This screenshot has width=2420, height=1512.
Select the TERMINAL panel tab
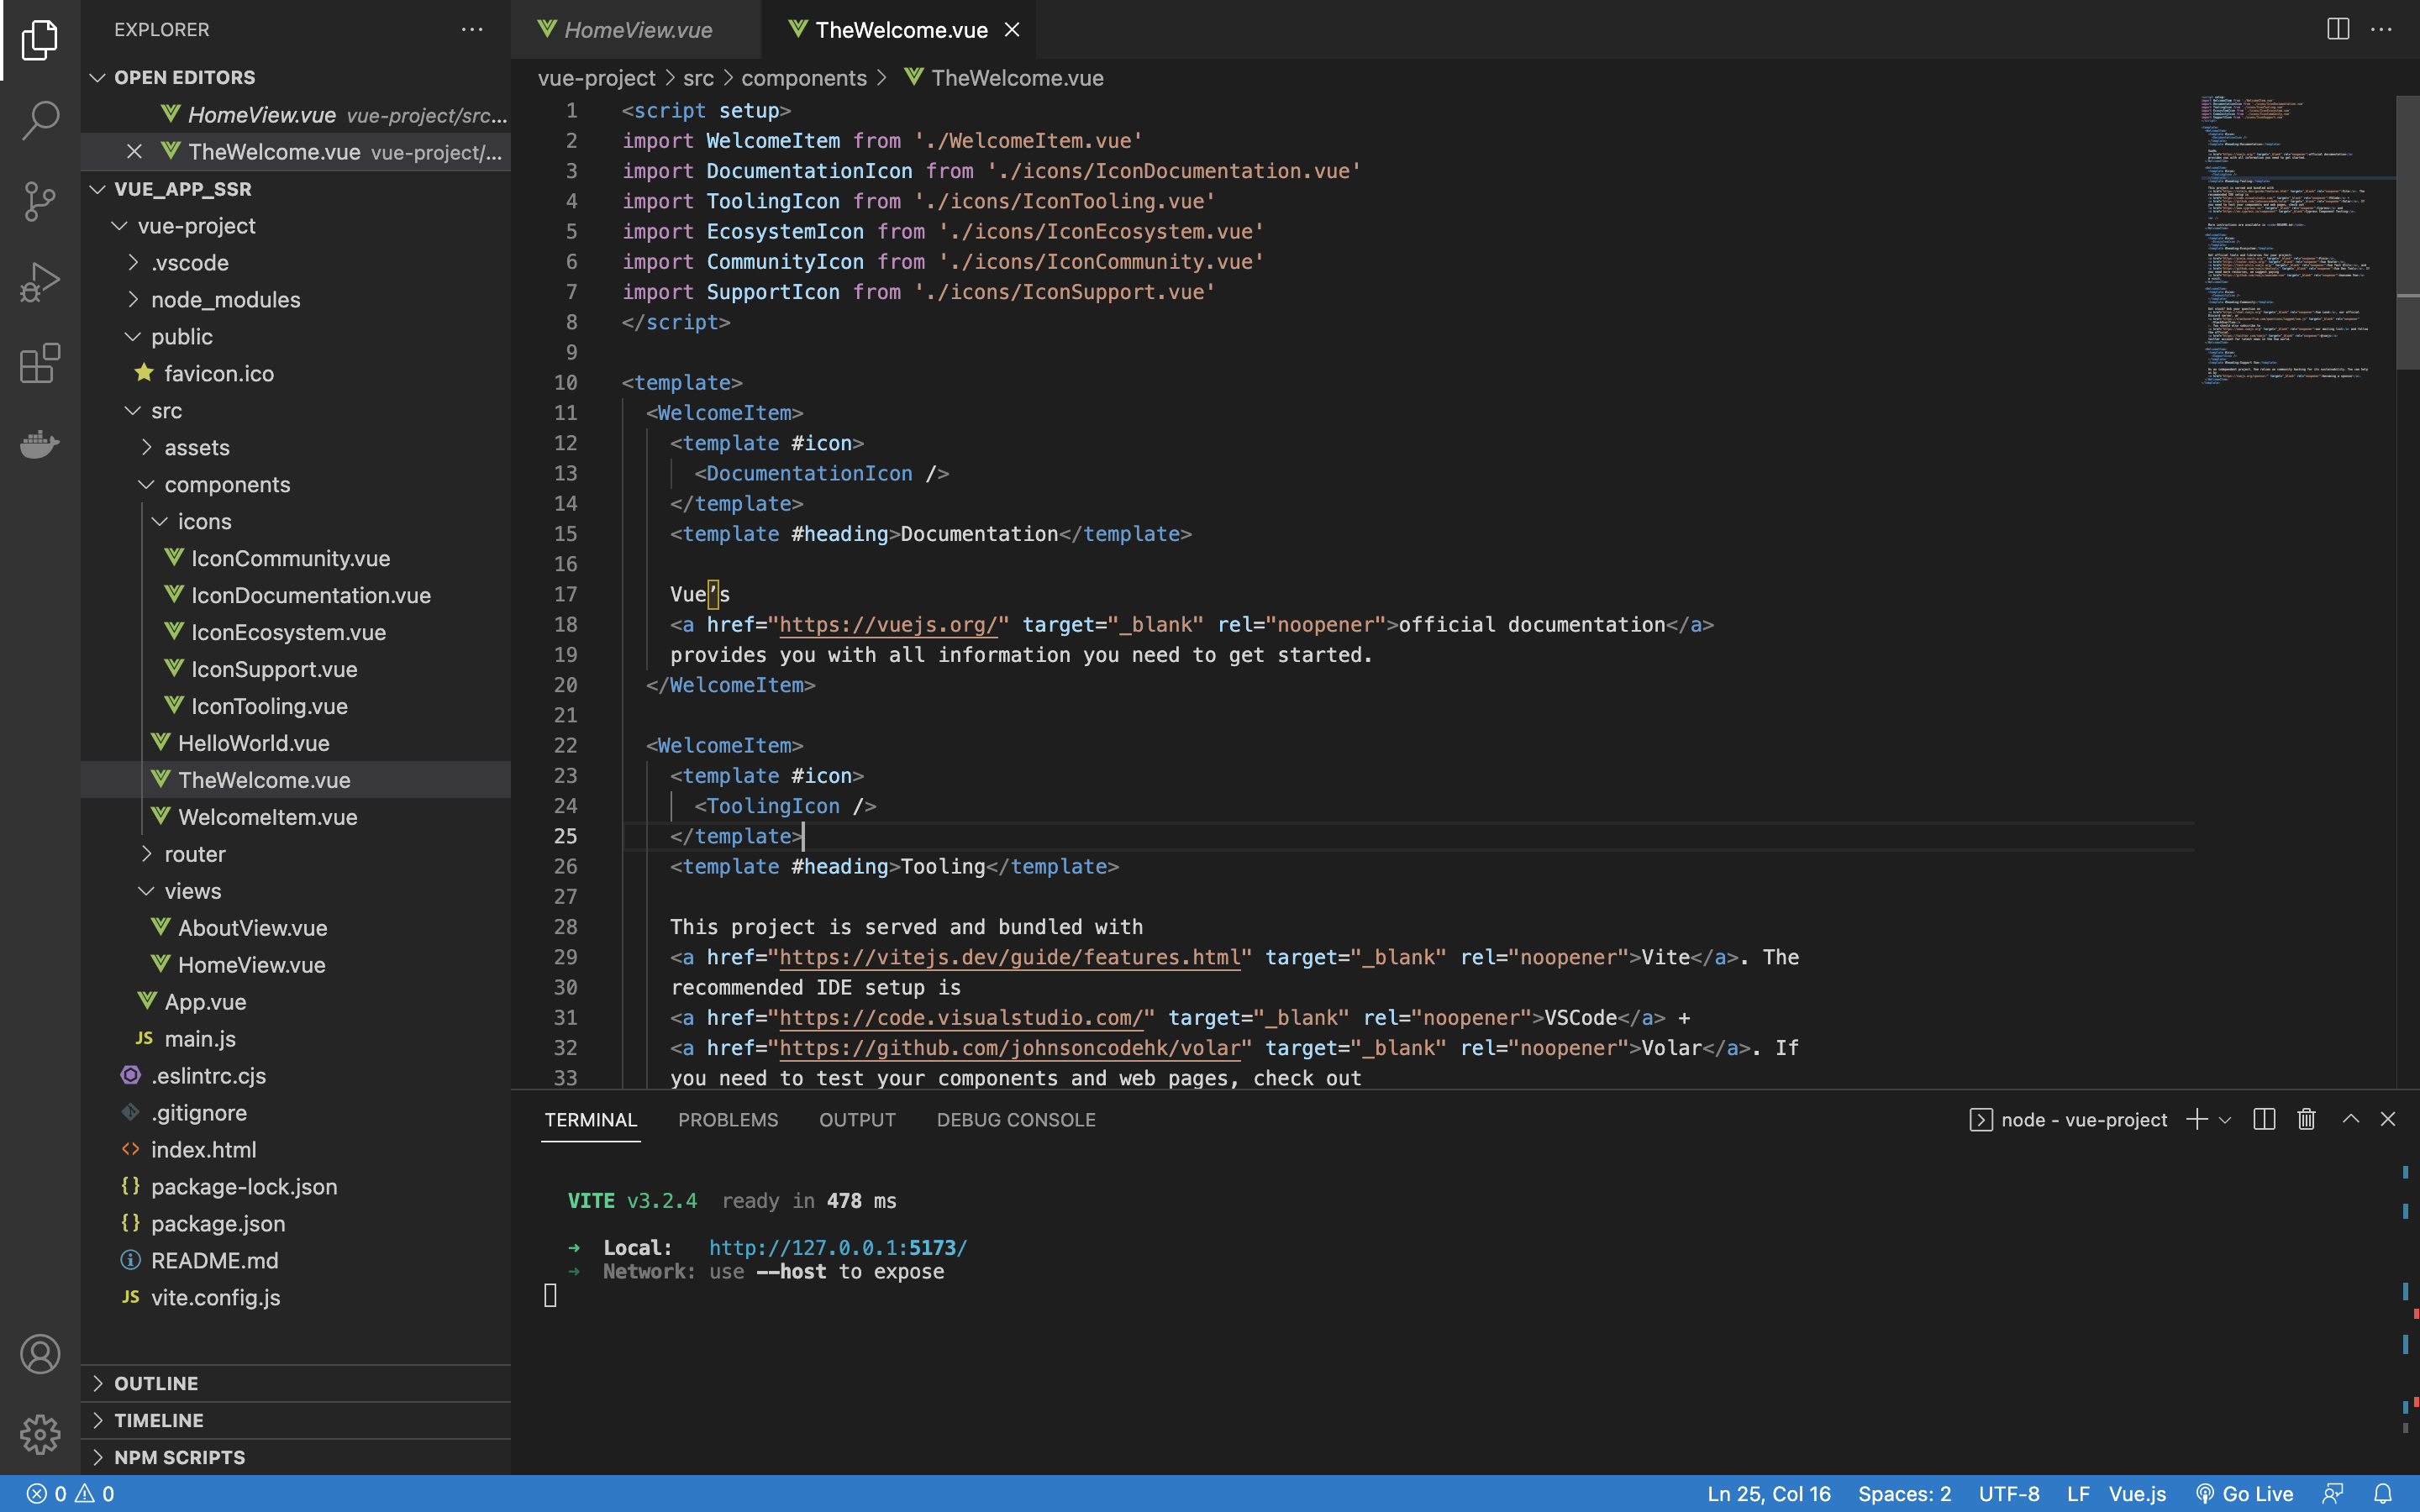coord(590,1120)
